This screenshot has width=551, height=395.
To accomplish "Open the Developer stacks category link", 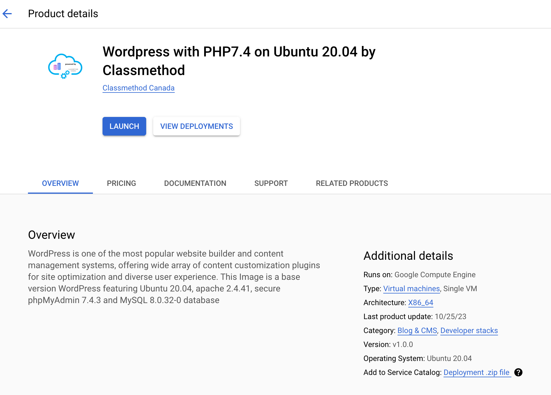I will (469, 330).
